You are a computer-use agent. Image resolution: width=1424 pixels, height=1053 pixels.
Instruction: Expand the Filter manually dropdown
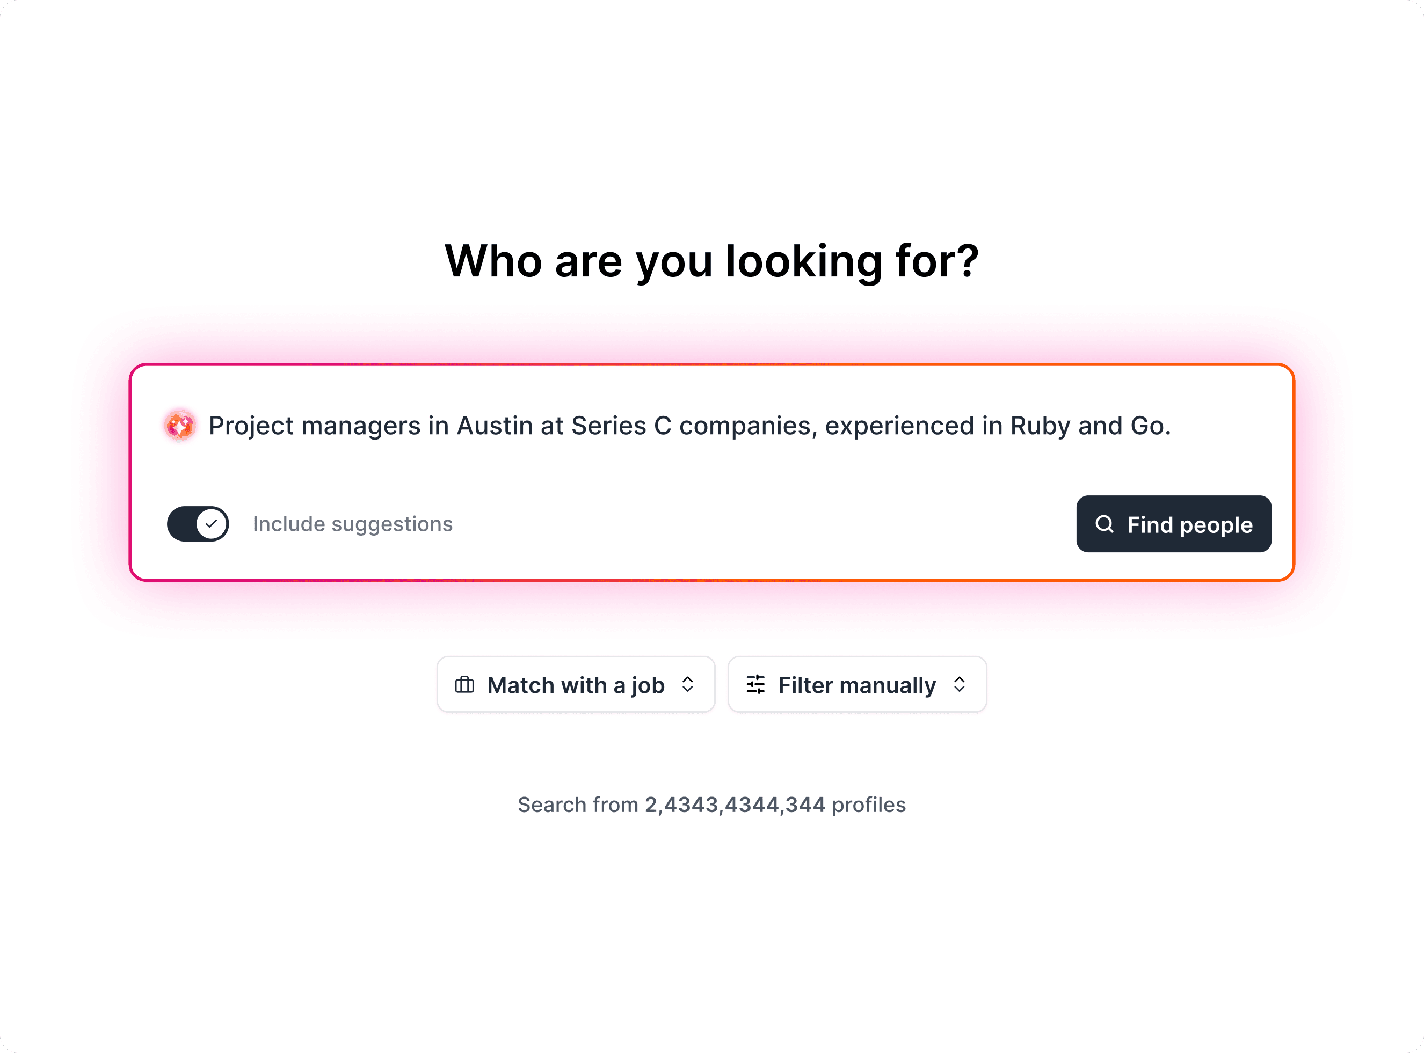click(856, 685)
